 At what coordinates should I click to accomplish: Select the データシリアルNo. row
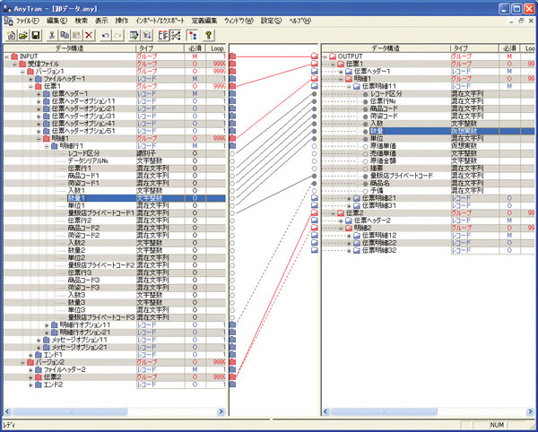[x=114, y=160]
